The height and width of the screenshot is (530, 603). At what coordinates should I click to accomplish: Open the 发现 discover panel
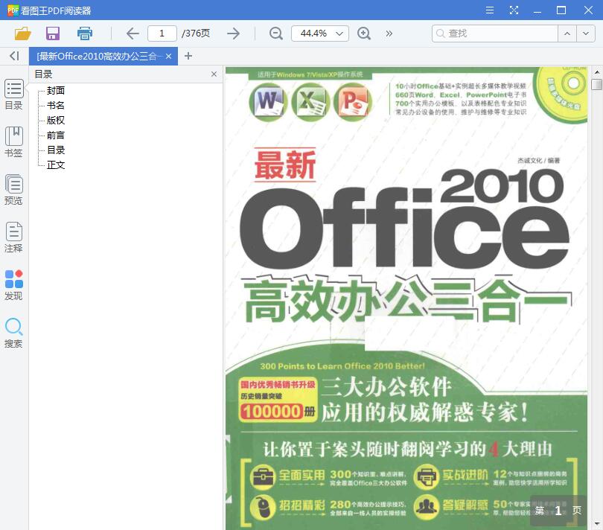pos(14,285)
